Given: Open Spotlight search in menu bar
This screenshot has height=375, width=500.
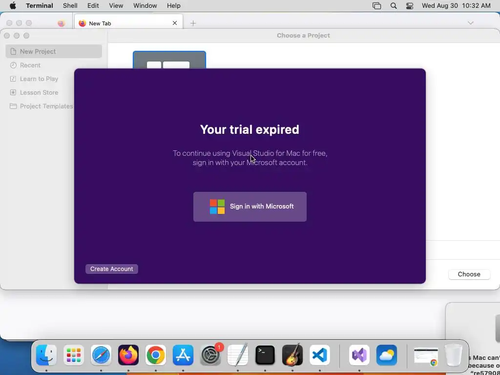Looking at the screenshot, I should 394,6.
